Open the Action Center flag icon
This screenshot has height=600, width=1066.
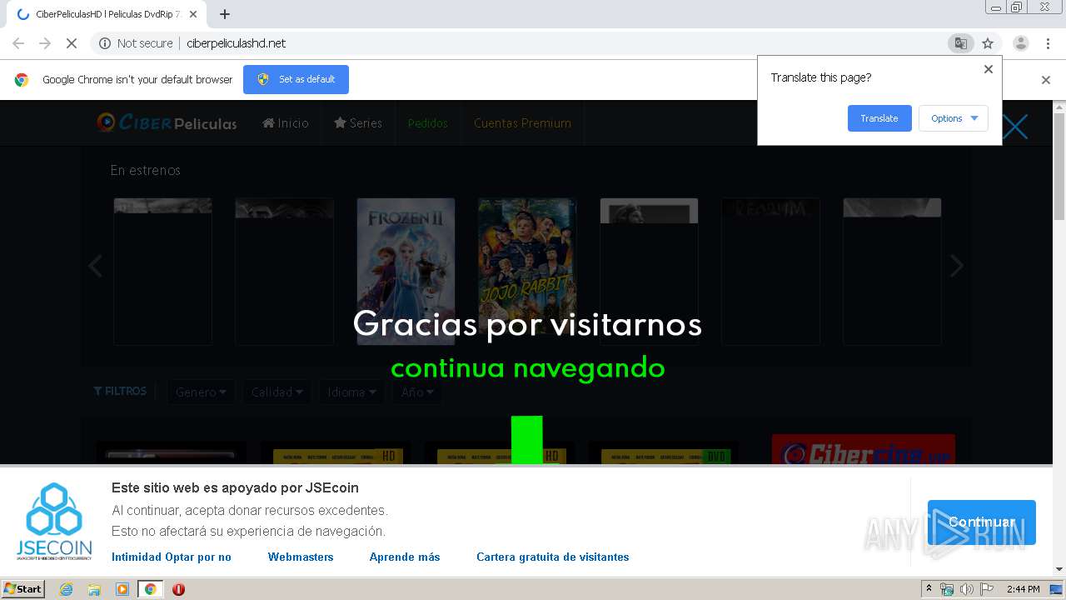click(x=987, y=589)
